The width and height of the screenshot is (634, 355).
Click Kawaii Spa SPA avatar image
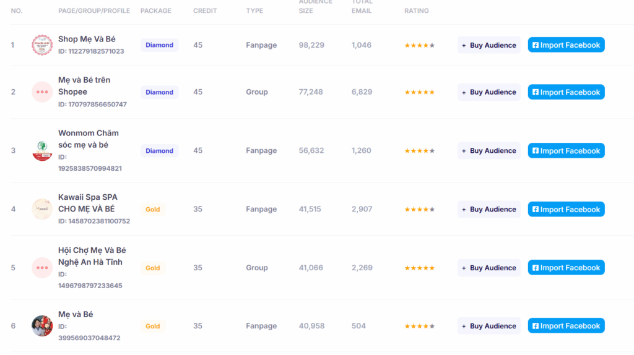coord(42,209)
